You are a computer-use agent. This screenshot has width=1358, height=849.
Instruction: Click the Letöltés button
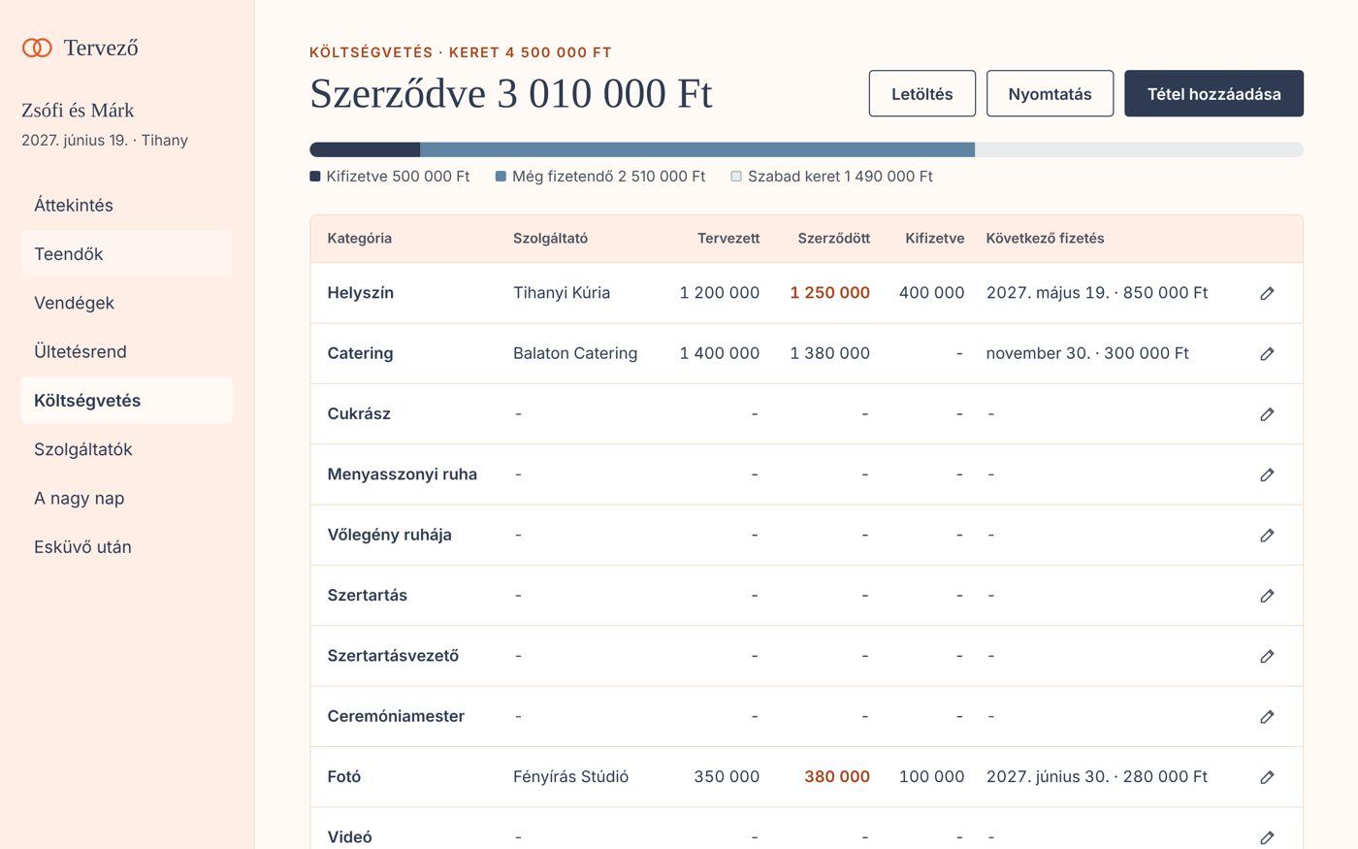pos(922,93)
